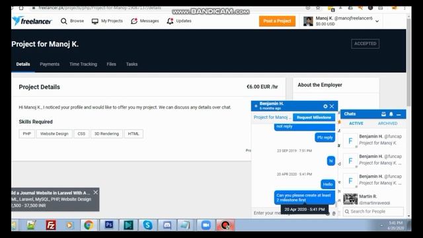Open Chrome from the taskbar
The width and height of the screenshot is (423, 238).
tap(89, 225)
